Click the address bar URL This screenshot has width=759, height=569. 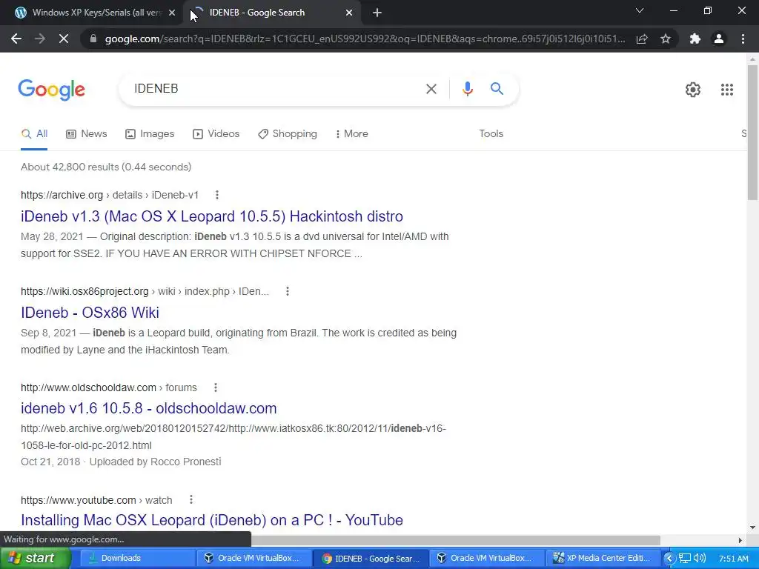point(365,39)
